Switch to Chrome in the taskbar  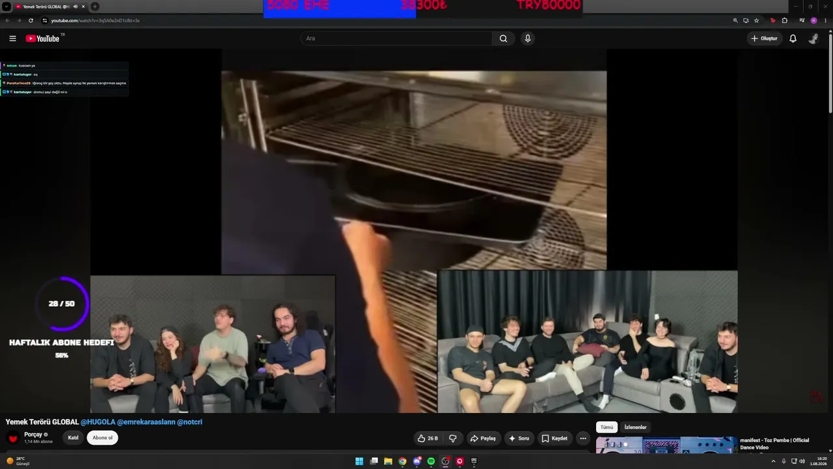point(403,461)
